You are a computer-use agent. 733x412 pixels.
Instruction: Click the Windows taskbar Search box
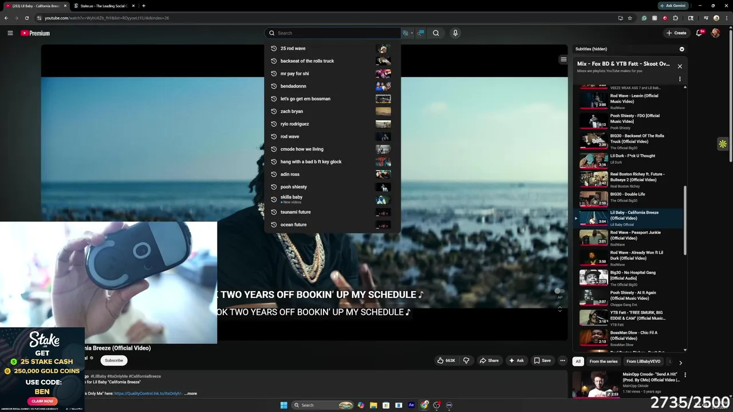pos(323,405)
